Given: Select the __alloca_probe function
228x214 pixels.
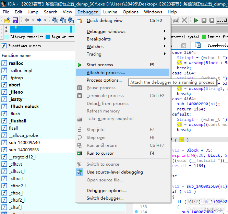Looking at the screenshot, I should [23, 135].
